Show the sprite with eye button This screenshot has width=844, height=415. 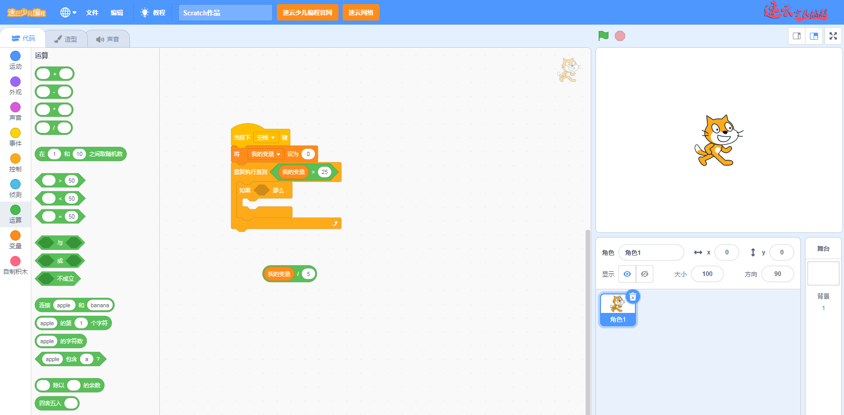tap(627, 274)
